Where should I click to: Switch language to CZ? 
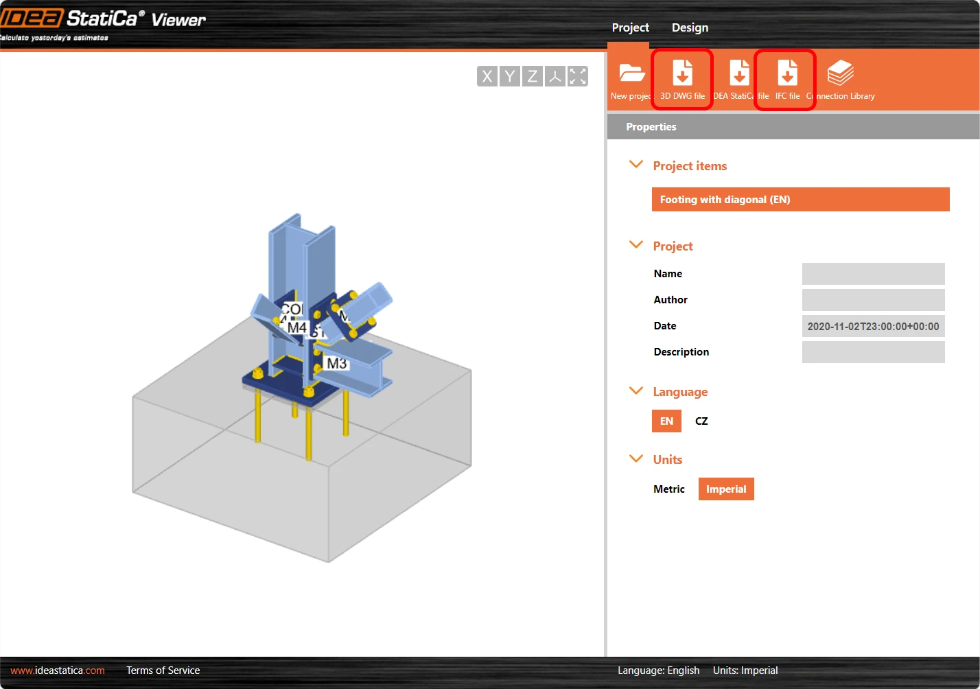point(701,421)
